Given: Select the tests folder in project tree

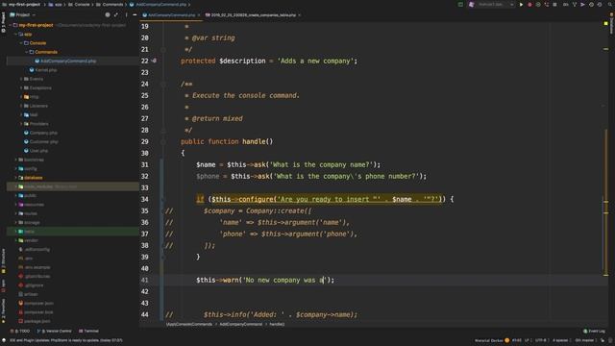Looking at the screenshot, I should pos(29,232).
